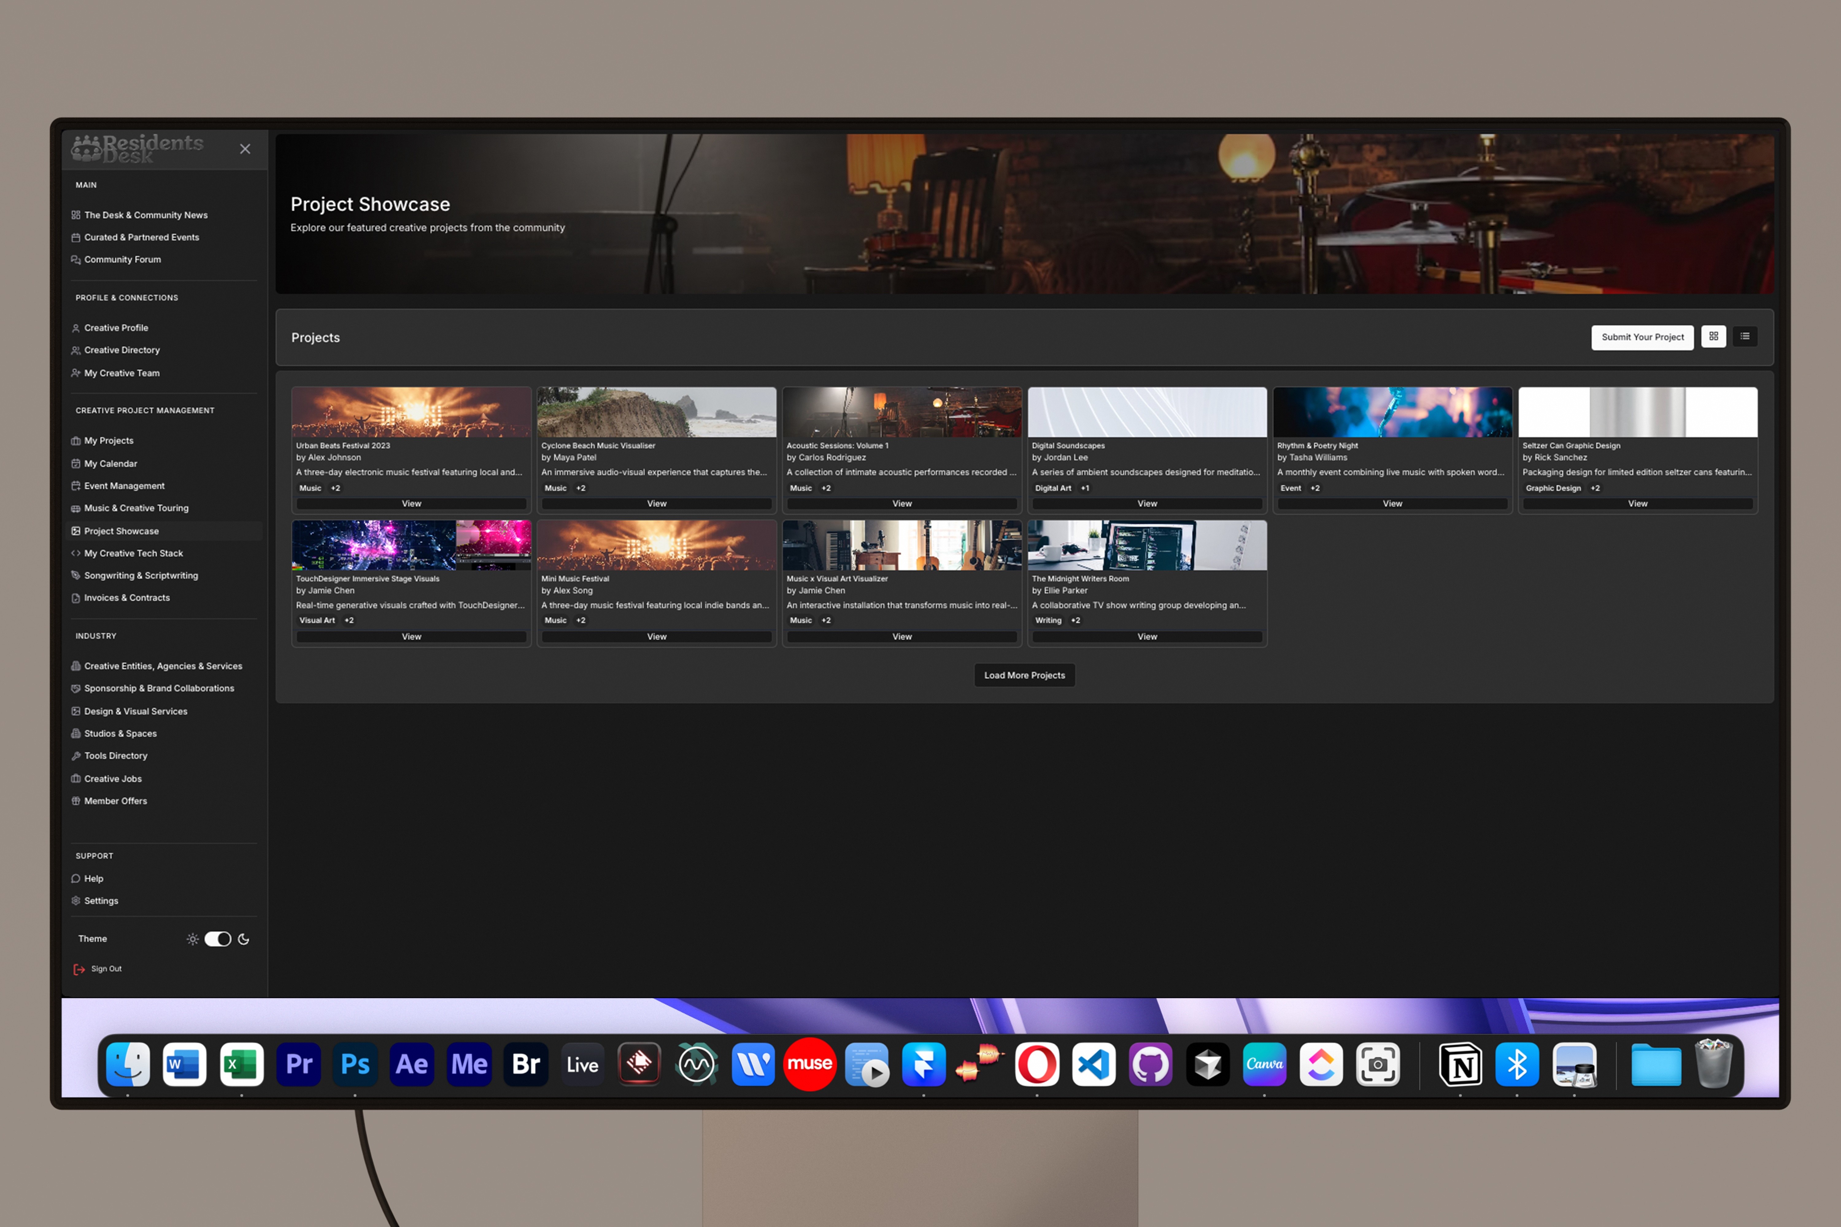The width and height of the screenshot is (1841, 1227).
Task: Select My Creative Team
Action: click(122, 373)
